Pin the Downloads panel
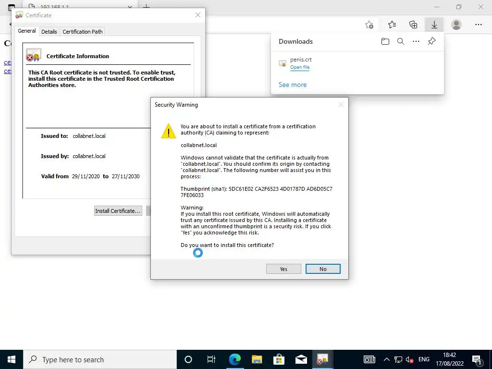492x369 pixels. [x=432, y=41]
